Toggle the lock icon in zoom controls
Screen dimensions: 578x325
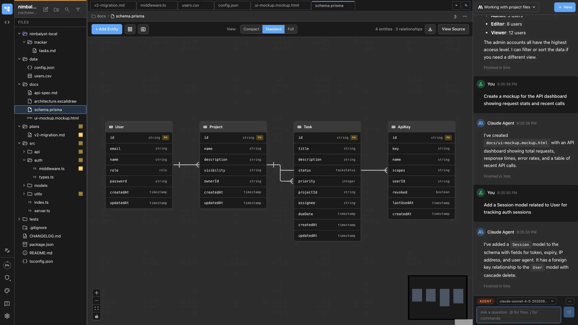tap(97, 316)
